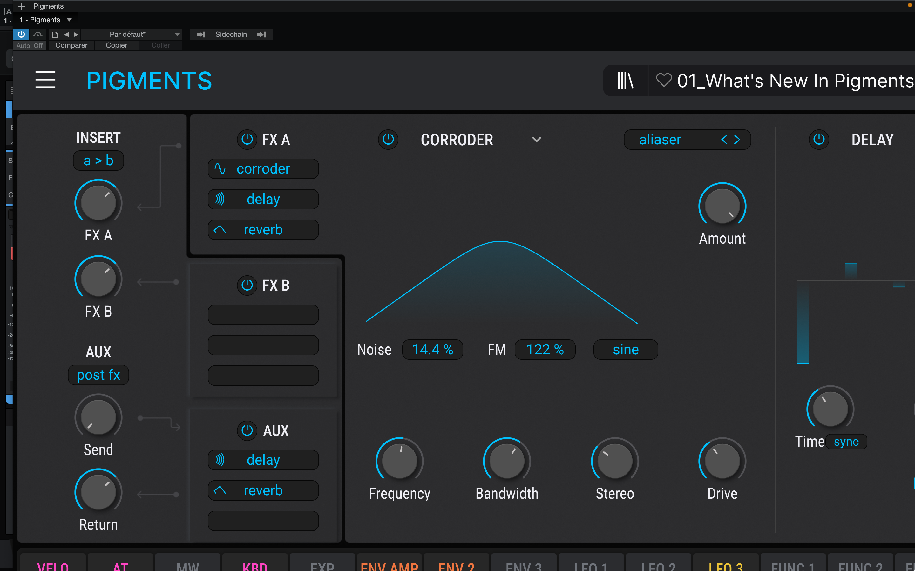Toggle FX B bus power
This screenshot has height=571, width=915.
(247, 285)
